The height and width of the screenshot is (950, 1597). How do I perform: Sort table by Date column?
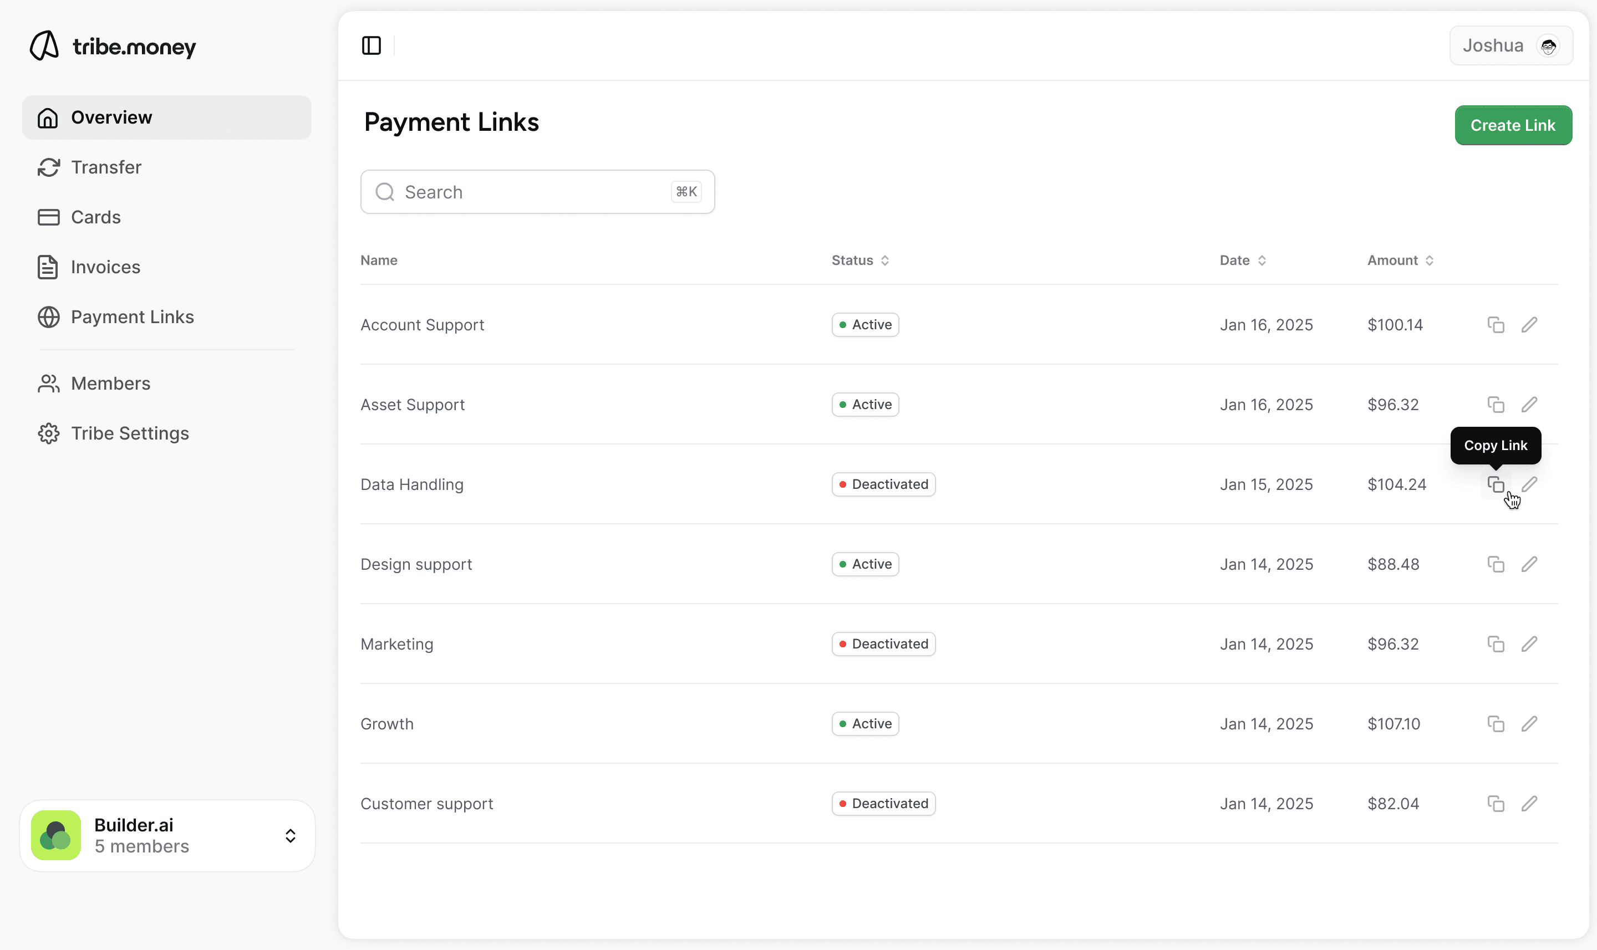[x=1242, y=261]
